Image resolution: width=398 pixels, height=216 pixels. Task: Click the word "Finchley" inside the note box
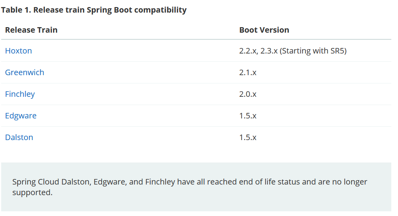click(160, 182)
